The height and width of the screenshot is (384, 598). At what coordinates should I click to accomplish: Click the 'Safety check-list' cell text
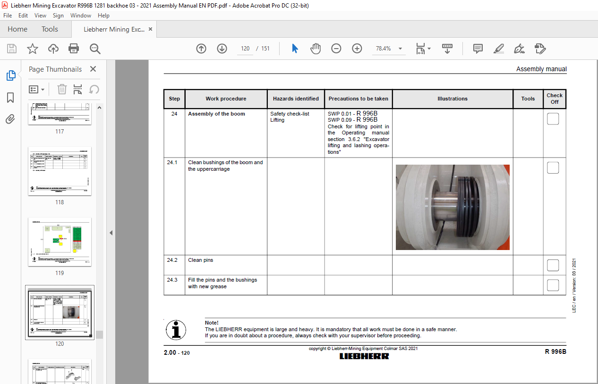pos(290,114)
